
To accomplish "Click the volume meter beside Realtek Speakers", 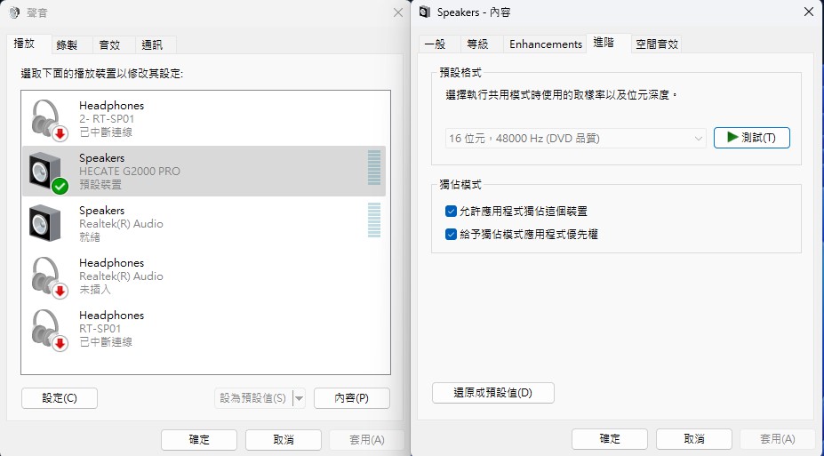I will (x=374, y=220).
